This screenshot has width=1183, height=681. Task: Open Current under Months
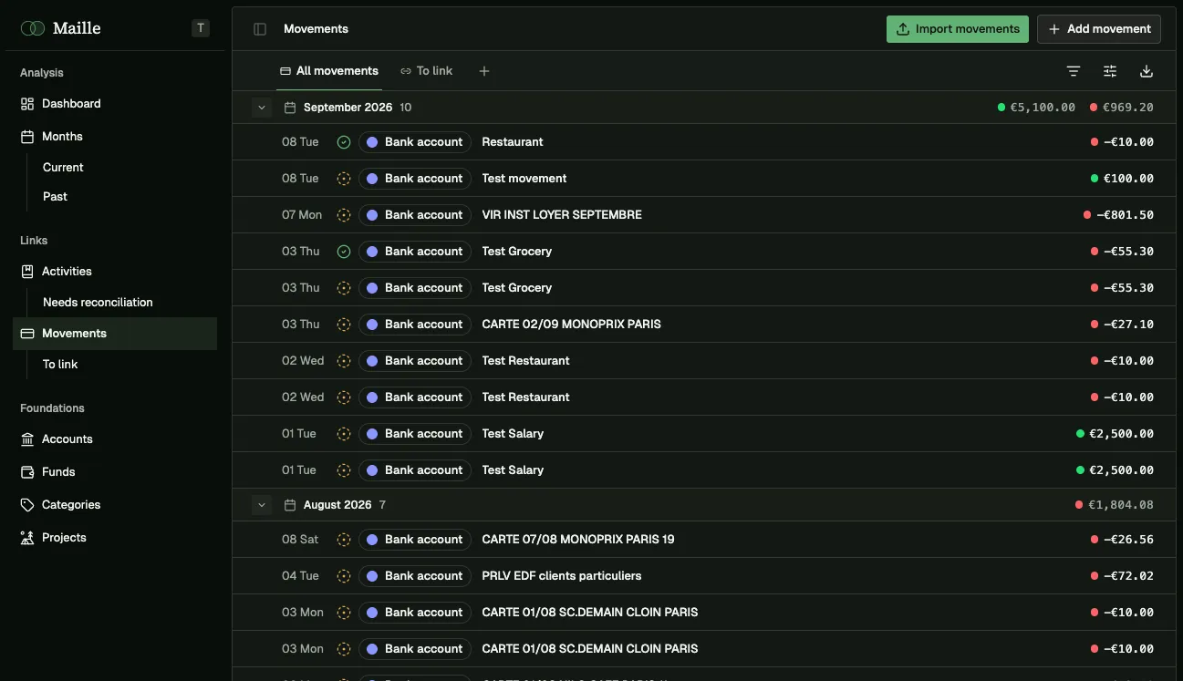(x=63, y=168)
